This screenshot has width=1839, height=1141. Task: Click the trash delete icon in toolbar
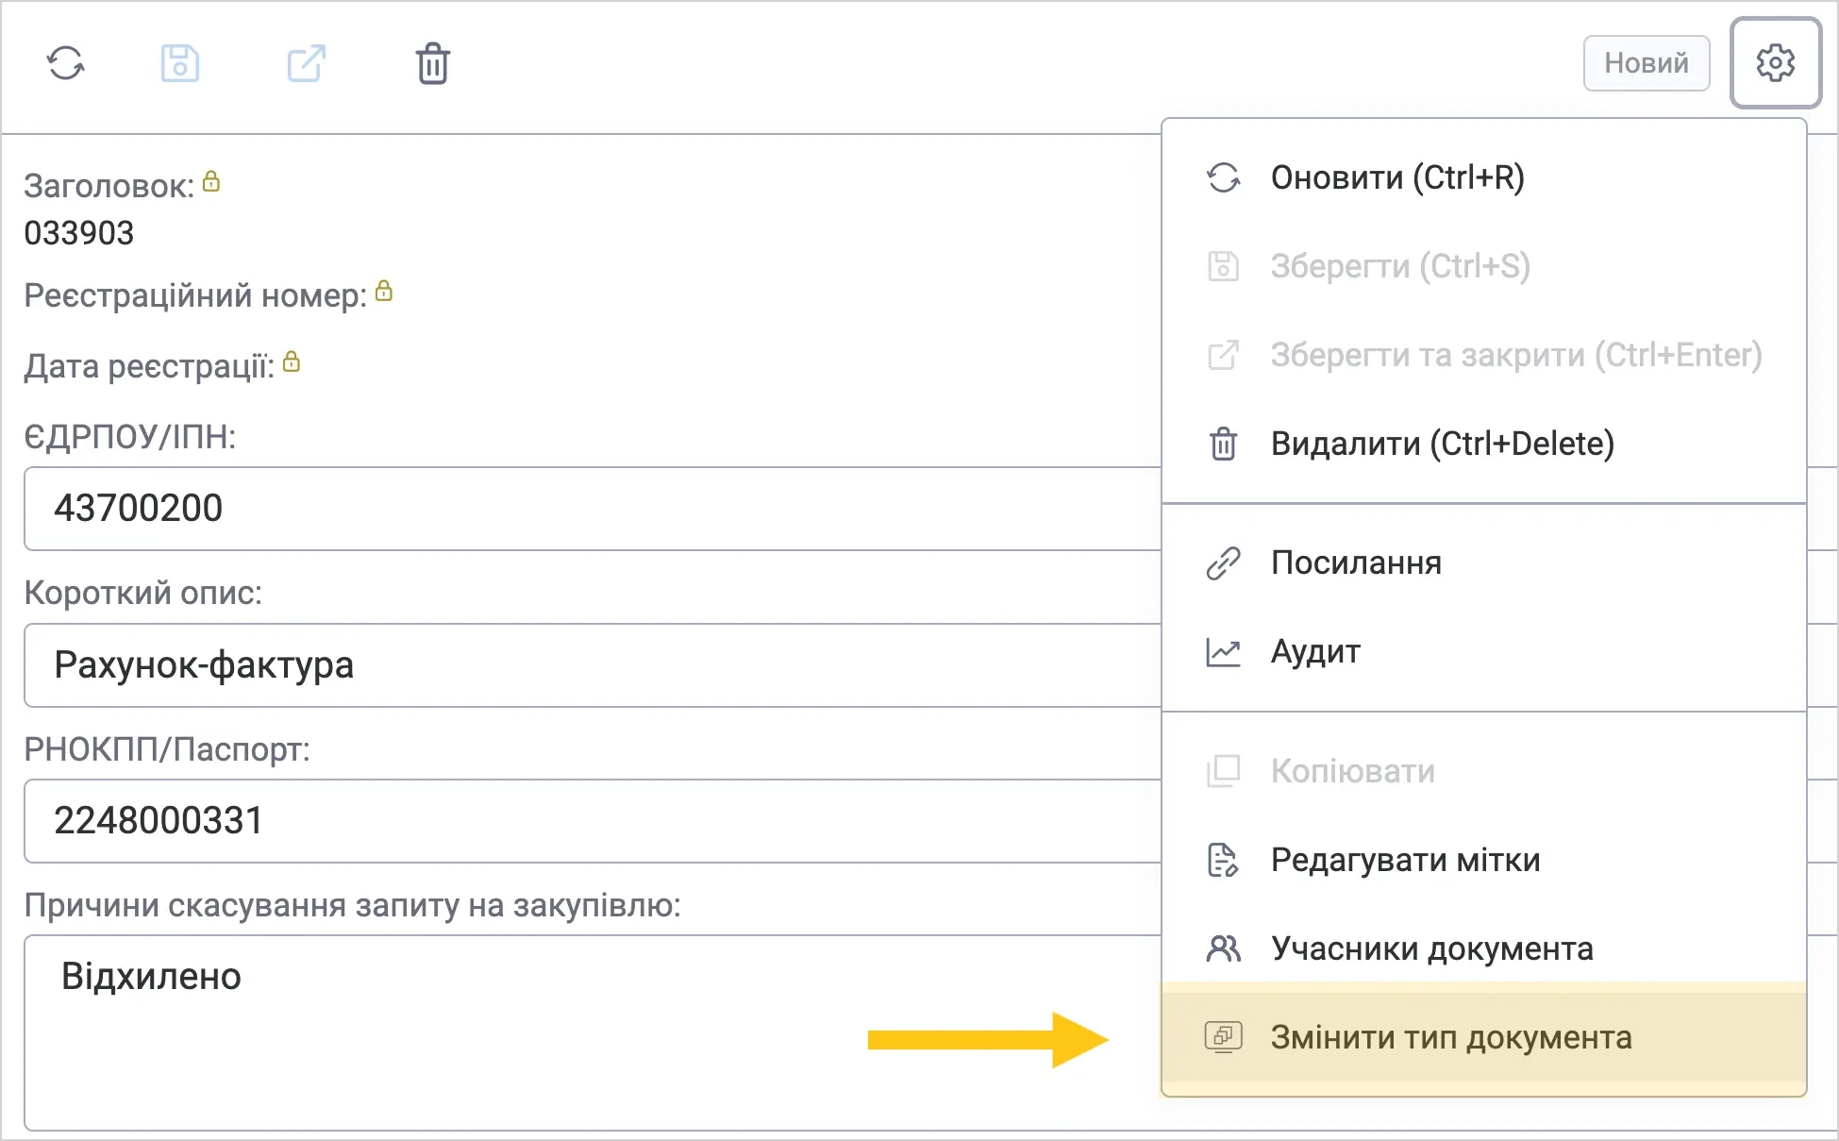433,63
